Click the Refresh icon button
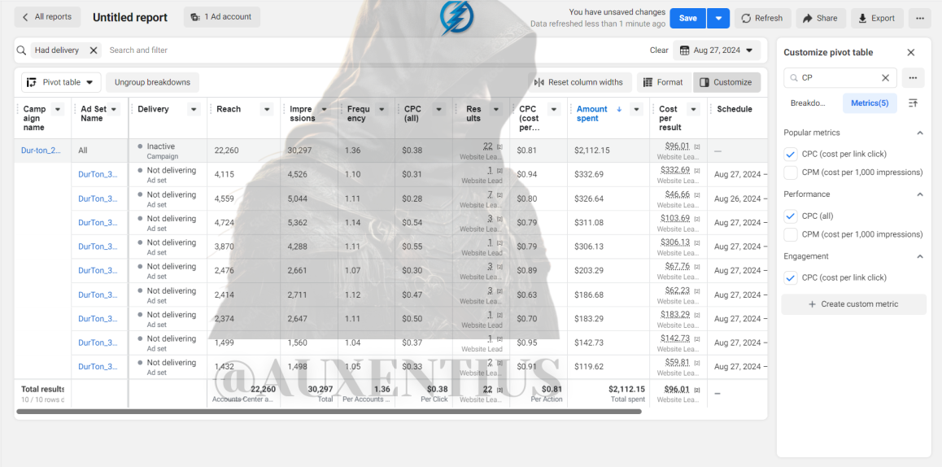This screenshot has height=467, width=942. pos(761,18)
